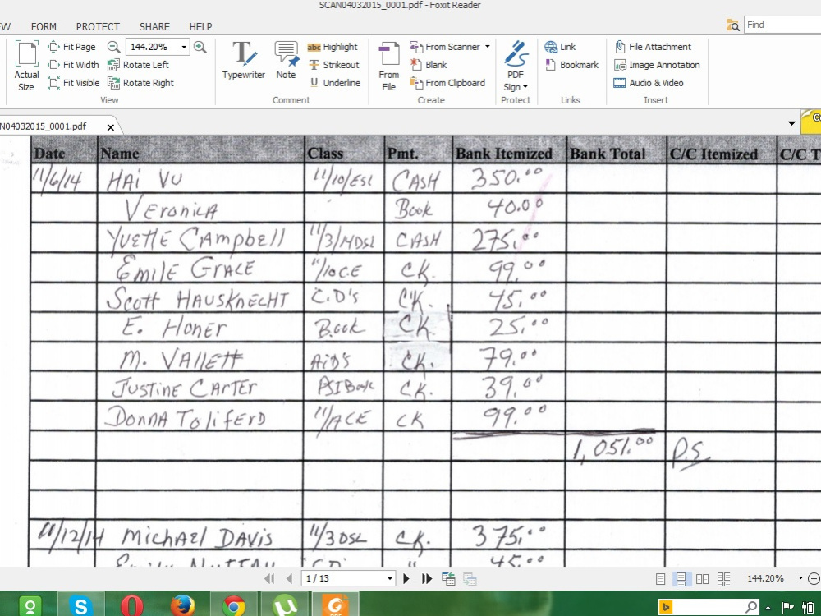This screenshot has height=616, width=821.
Task: Open the document tab list dropdown
Action: 791,124
